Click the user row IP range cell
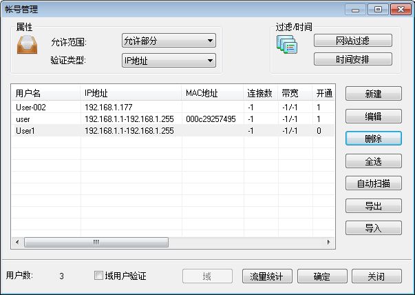 pos(129,119)
